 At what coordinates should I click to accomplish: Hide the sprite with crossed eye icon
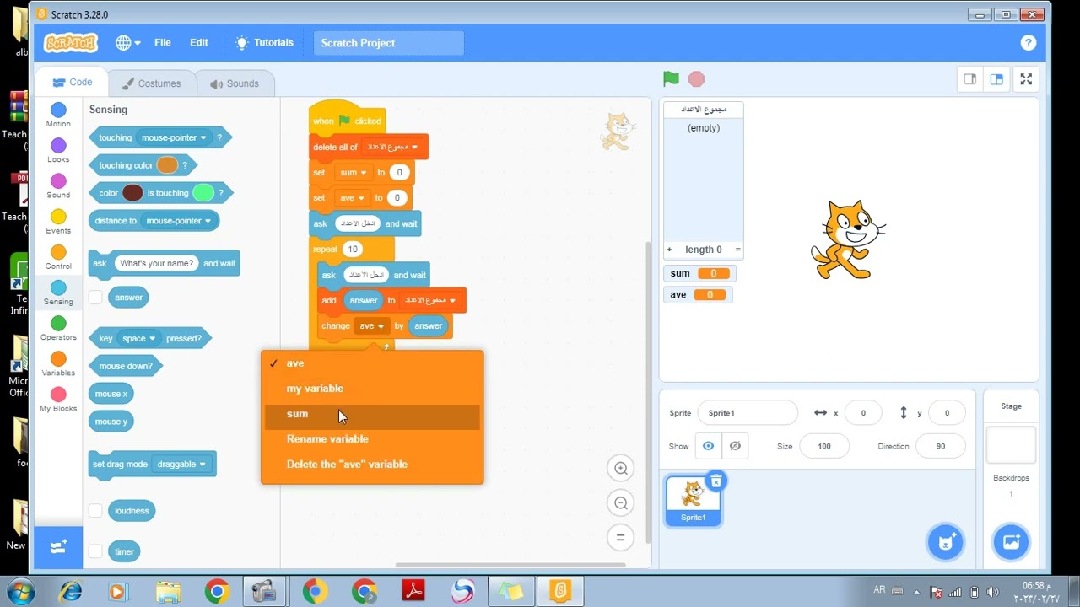pyautogui.click(x=735, y=446)
